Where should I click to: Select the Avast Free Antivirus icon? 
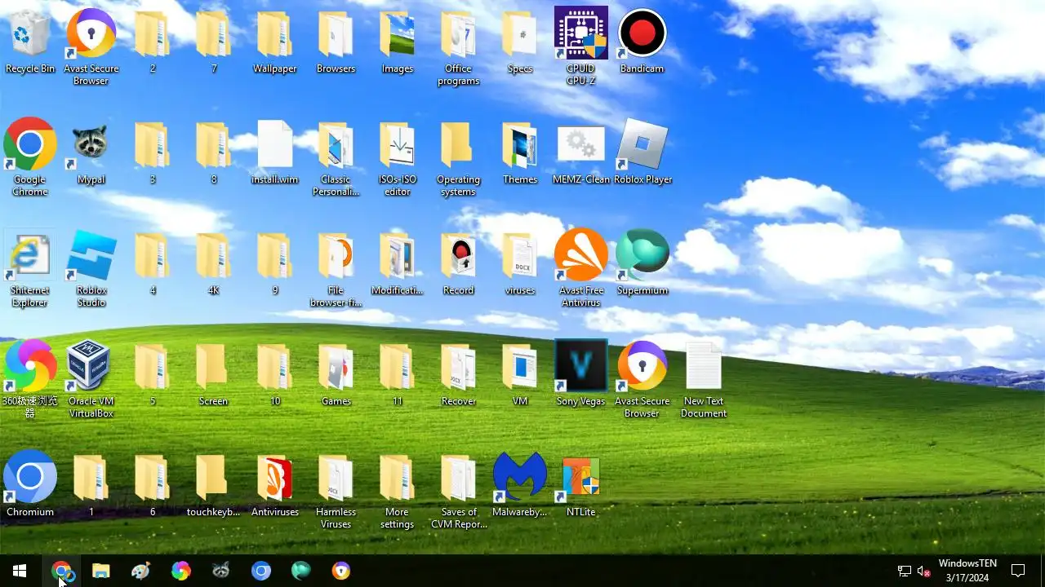tap(581, 269)
